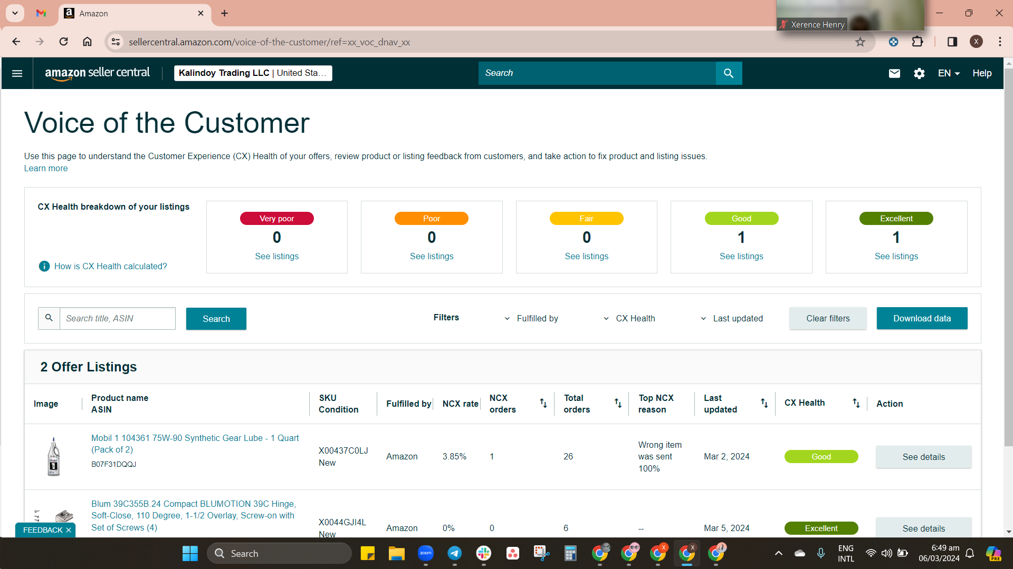Click the magnifier button in top search bar
The height and width of the screenshot is (569, 1013).
(729, 73)
